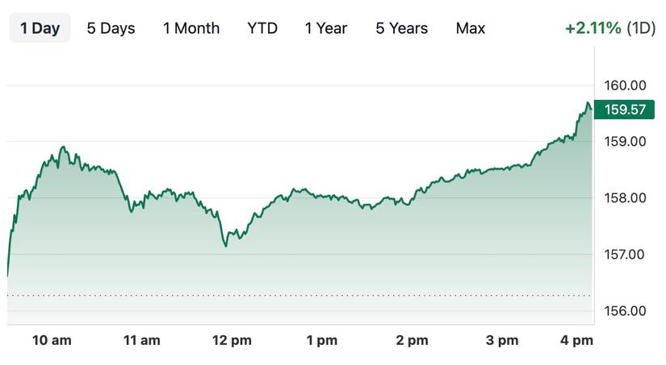Show the Max time range
The image size is (666, 365).
coord(470,28)
